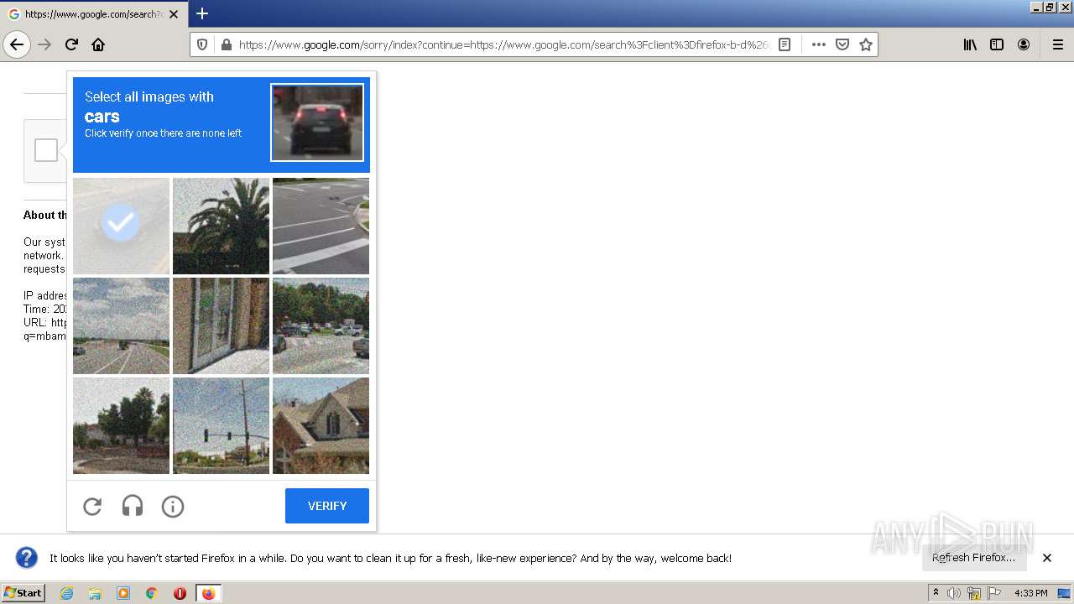Select the palm tree captcha tile
The image size is (1074, 604).
pos(221,226)
